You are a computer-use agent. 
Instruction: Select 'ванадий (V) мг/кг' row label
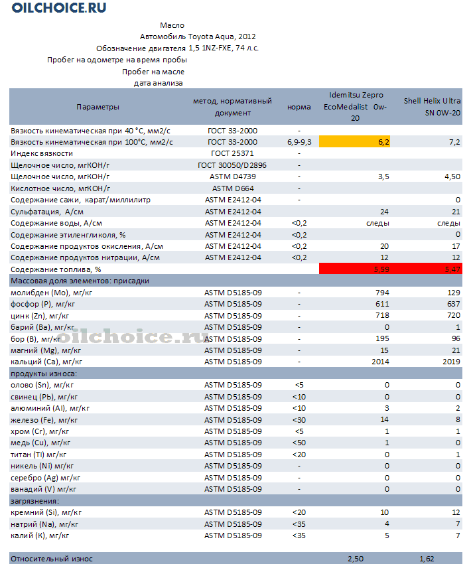pyautogui.click(x=43, y=489)
